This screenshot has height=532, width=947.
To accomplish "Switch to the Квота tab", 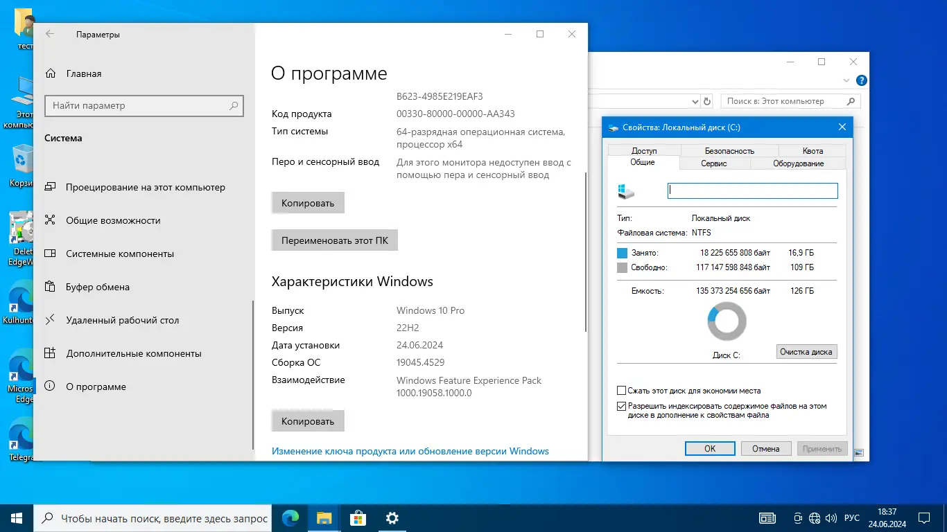I will pyautogui.click(x=813, y=150).
